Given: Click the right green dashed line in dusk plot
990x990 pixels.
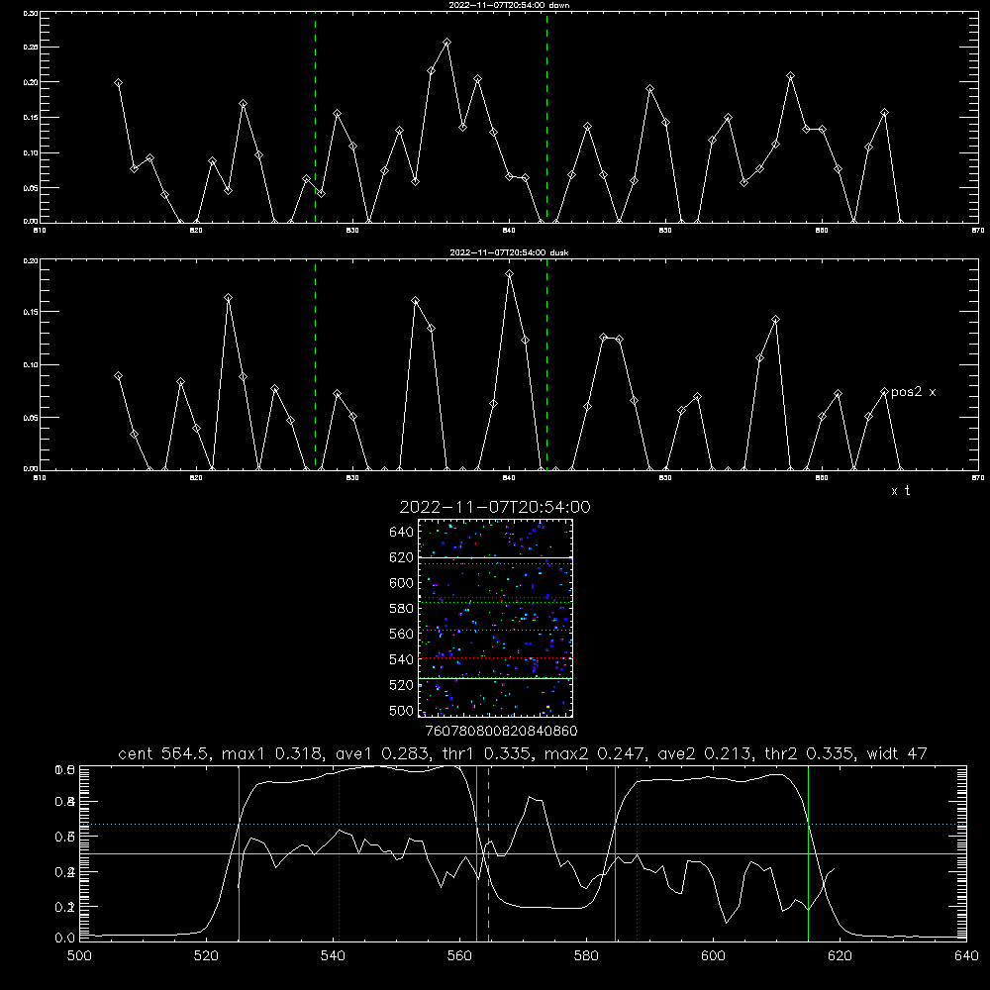Looking at the screenshot, I should 546,365.
